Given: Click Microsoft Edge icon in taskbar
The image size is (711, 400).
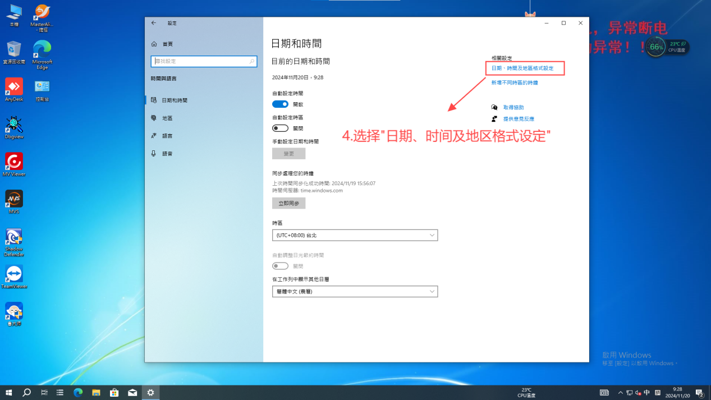Looking at the screenshot, I should point(78,393).
